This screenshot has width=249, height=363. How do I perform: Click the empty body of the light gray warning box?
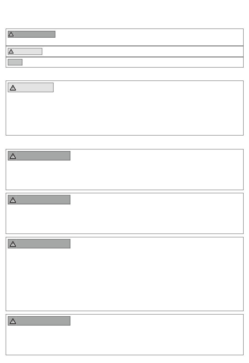(x=124, y=113)
